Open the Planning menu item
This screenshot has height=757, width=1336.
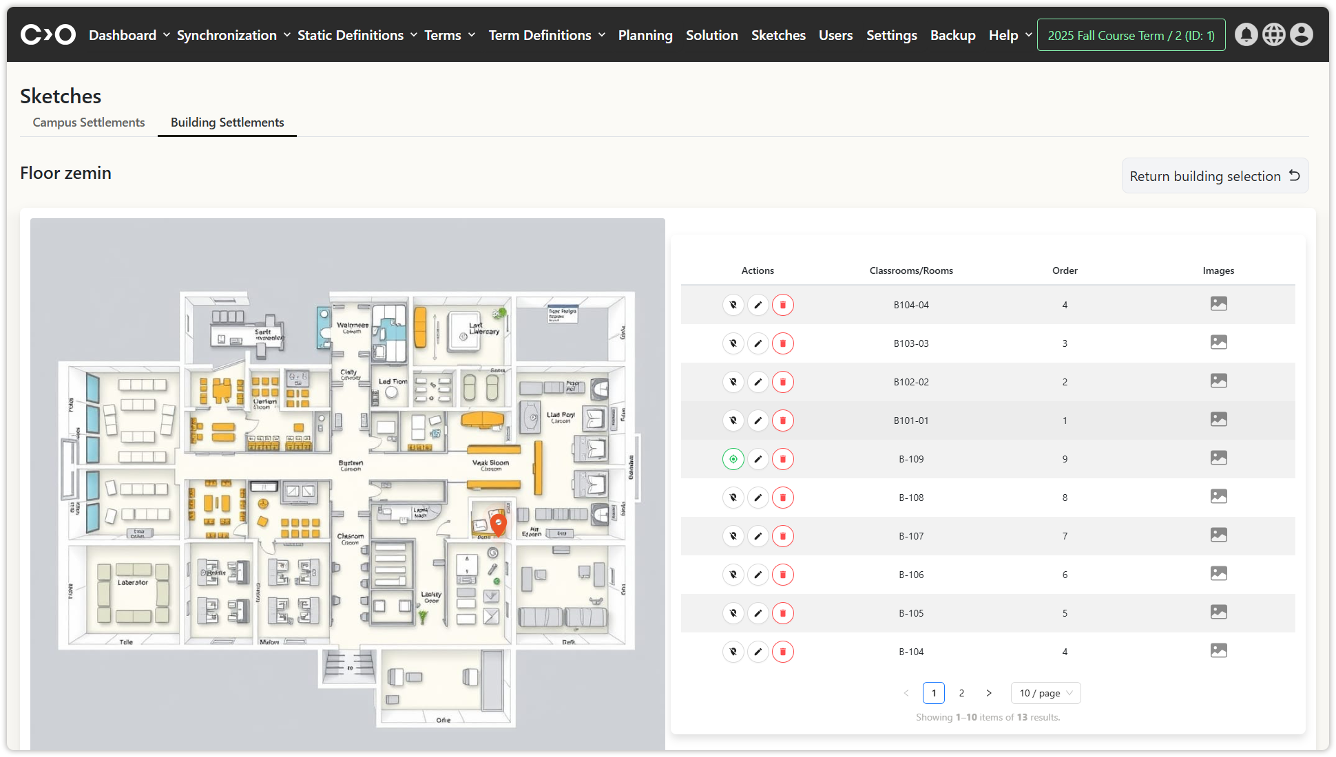point(645,35)
